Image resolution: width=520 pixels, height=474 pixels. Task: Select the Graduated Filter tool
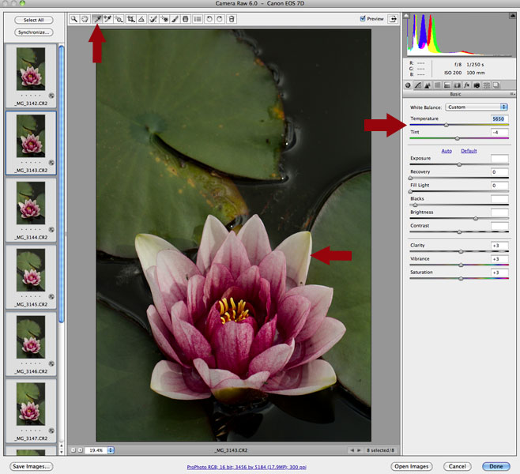point(186,19)
